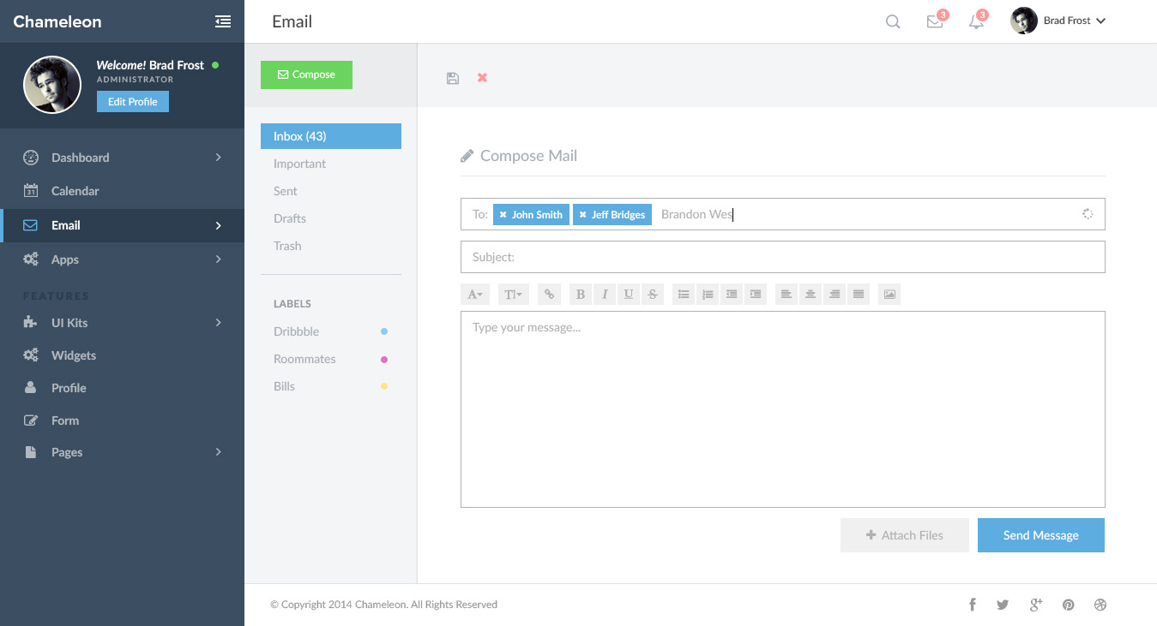This screenshot has width=1157, height=626.
Task: Click the Send Message button
Action: [1040, 535]
